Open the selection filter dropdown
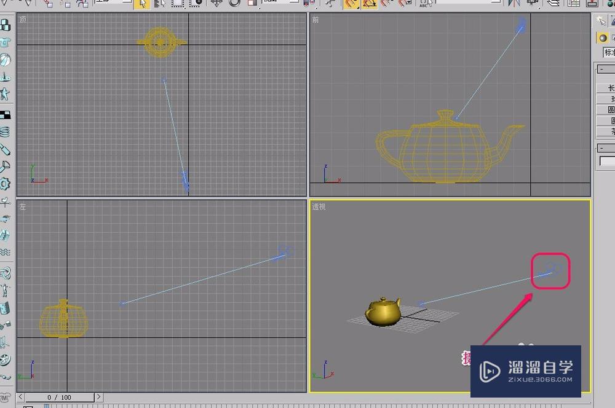 (113, 2)
